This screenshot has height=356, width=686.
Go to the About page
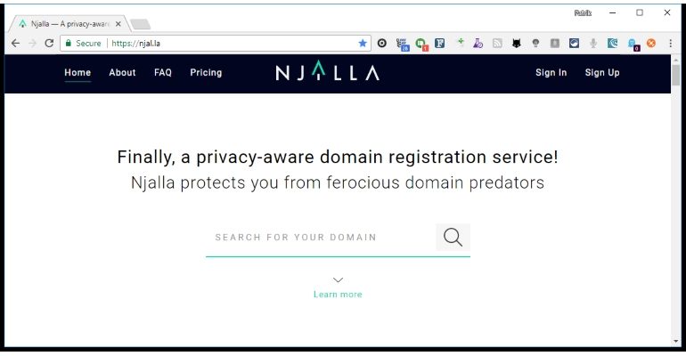click(122, 73)
